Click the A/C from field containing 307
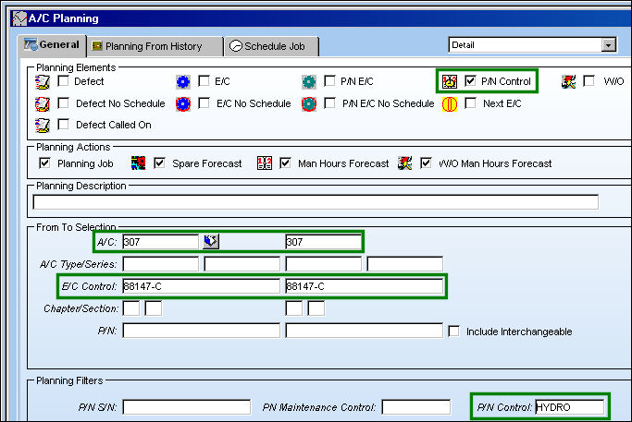This screenshot has width=632, height=422. click(x=161, y=242)
